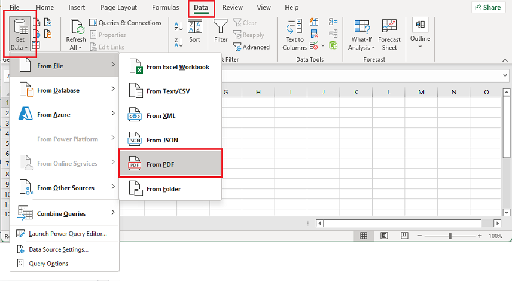Viewport: 512px width, 281px height.
Task: Expand the From Other Sources submenu
Action: 65,188
